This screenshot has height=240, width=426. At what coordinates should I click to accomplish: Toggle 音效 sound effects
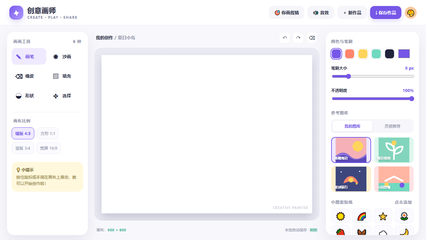[321, 13]
